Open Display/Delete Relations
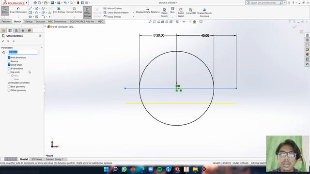This screenshot has width=310, height=174. pos(148,10)
